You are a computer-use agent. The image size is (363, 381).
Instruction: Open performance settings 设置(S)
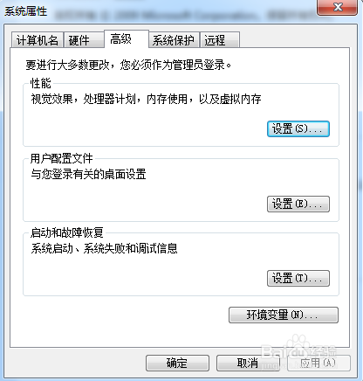[x=298, y=129]
